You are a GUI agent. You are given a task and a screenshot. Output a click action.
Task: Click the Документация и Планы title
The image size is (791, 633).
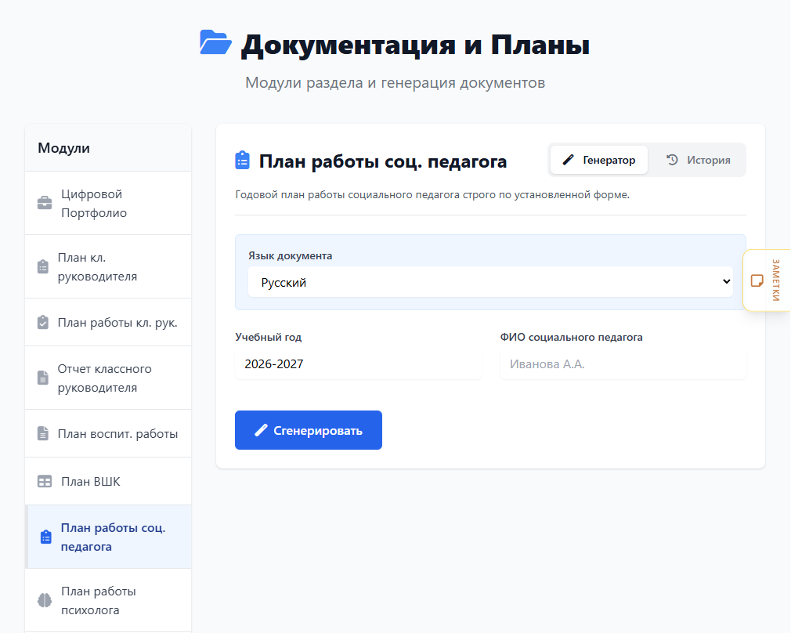coord(415,45)
